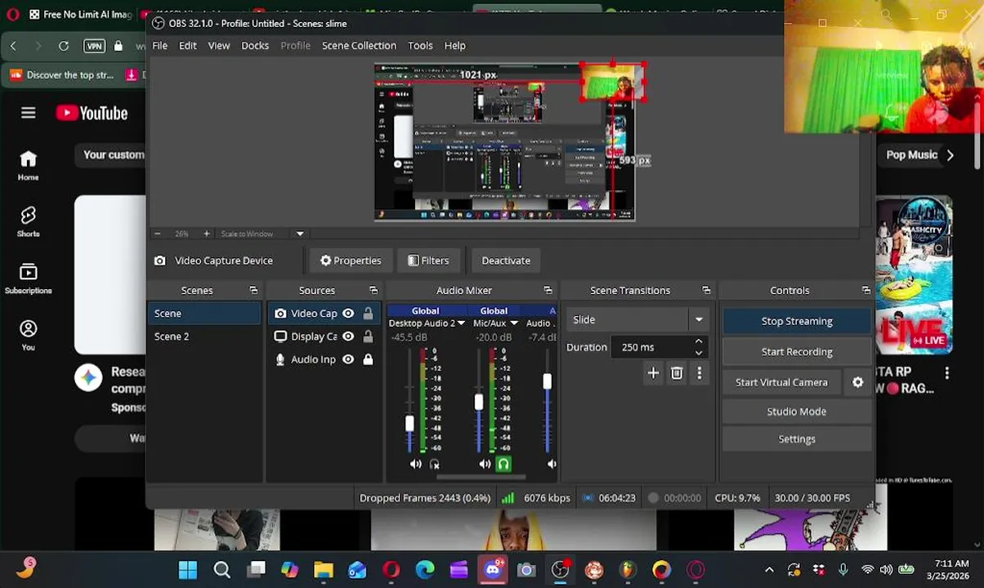Undock the Scene Transitions panel
984x588 pixels.
(x=706, y=291)
